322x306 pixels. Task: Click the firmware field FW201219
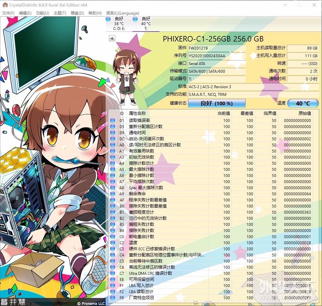click(217, 48)
